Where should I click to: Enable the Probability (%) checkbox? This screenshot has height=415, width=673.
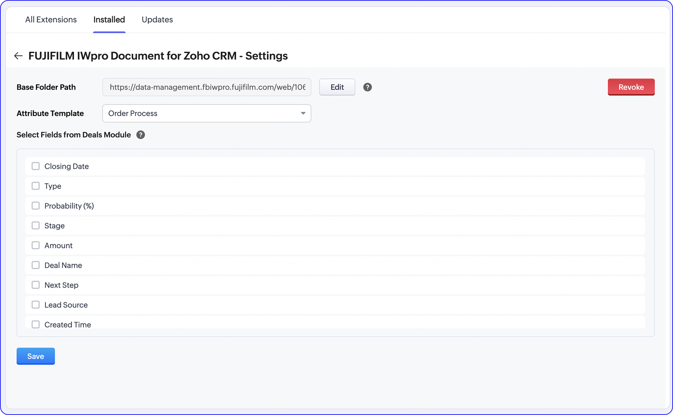coord(35,206)
